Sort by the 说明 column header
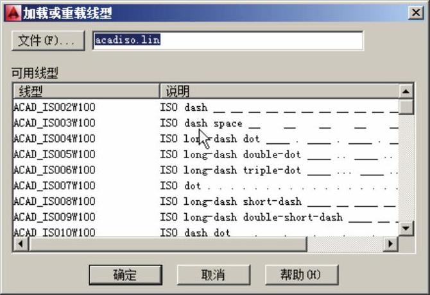 (x=278, y=91)
